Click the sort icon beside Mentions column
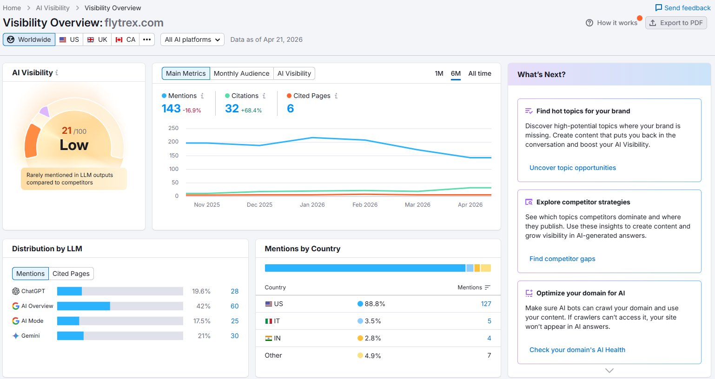The height and width of the screenshot is (379, 715). coord(487,288)
